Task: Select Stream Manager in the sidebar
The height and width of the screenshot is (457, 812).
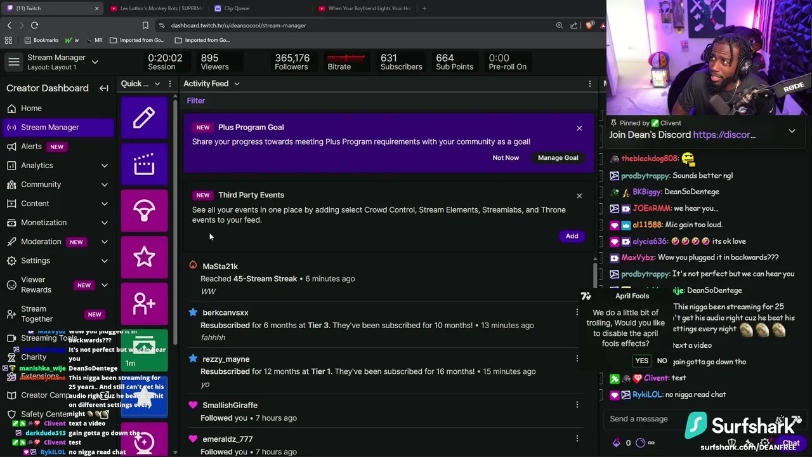Action: tap(57, 128)
